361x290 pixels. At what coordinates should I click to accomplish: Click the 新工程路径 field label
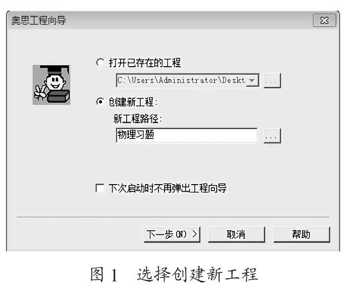pos(137,119)
